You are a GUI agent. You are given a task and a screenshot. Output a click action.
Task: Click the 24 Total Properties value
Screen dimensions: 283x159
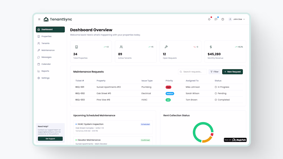[75, 54]
